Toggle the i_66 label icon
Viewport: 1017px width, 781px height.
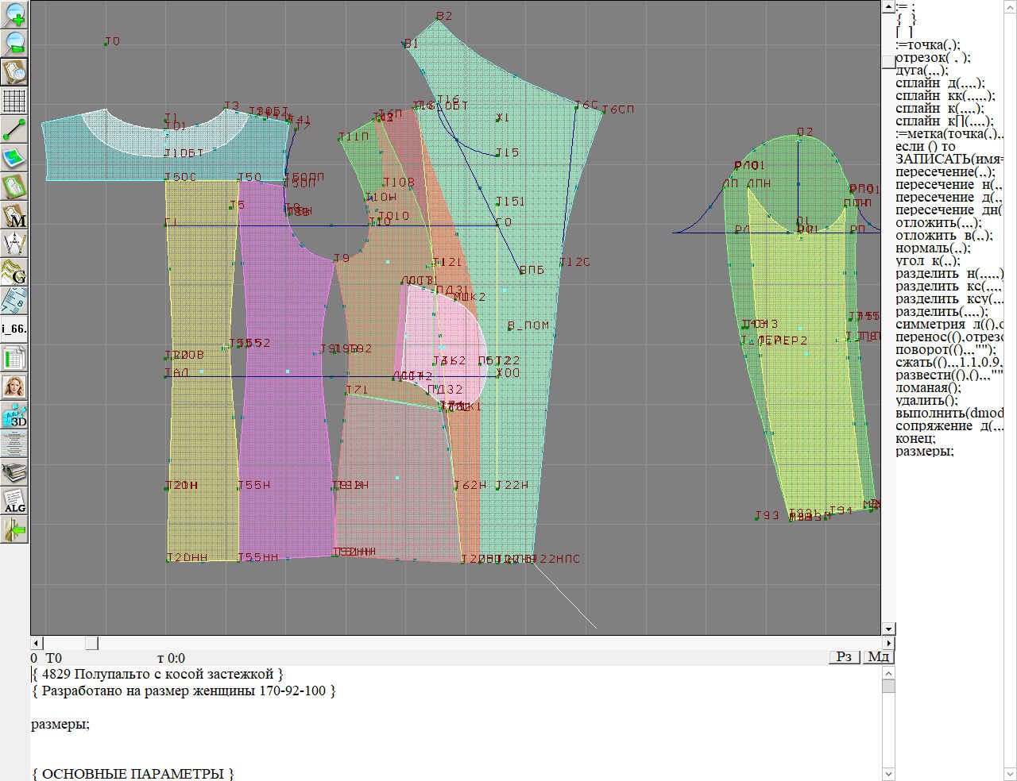14,329
